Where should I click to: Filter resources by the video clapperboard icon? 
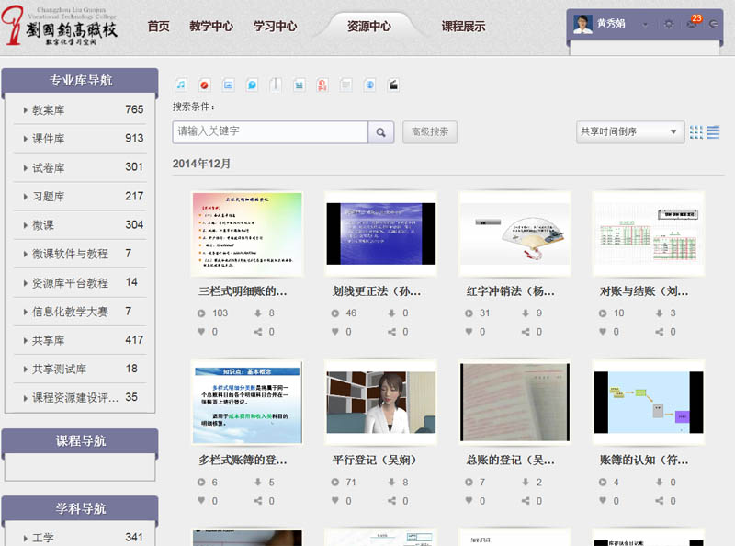pyautogui.click(x=393, y=85)
